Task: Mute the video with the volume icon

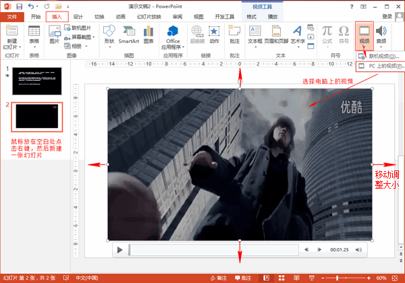Action: [x=358, y=249]
